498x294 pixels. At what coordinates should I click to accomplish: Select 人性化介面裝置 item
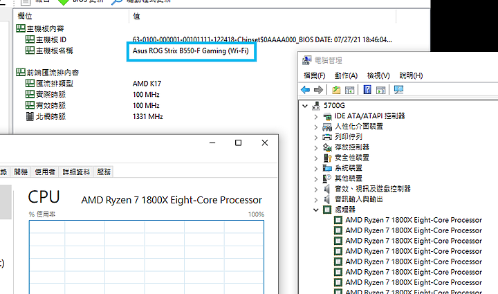(x=359, y=127)
